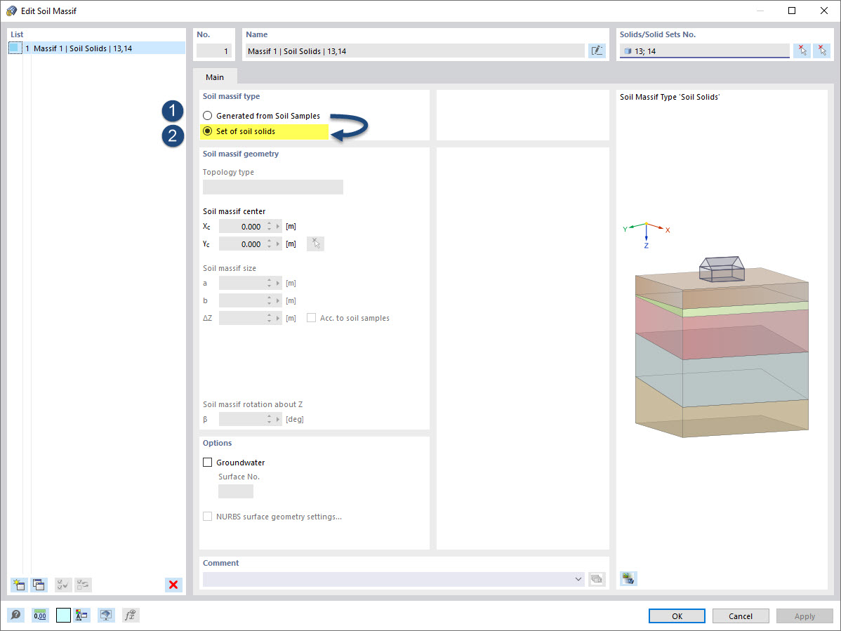This screenshot has width=841, height=631.
Task: Click the Name input field
Action: [415, 51]
